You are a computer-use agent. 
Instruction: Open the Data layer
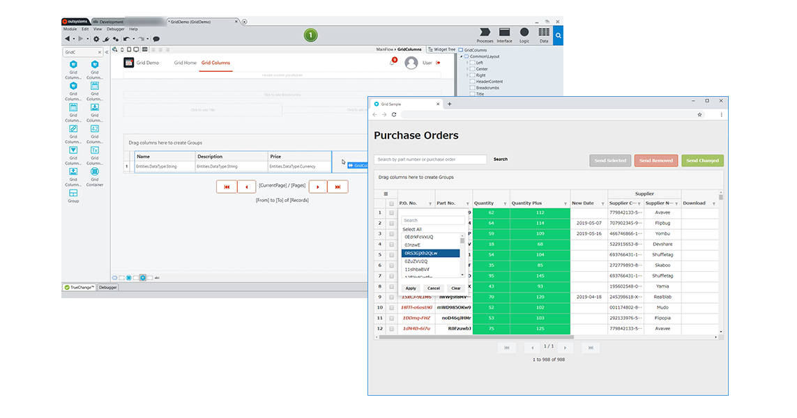click(544, 33)
